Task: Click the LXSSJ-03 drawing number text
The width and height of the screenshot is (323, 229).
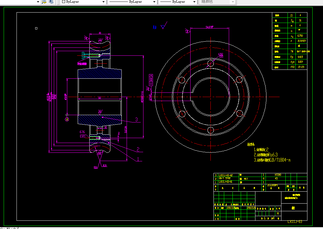Action: pos(295,222)
